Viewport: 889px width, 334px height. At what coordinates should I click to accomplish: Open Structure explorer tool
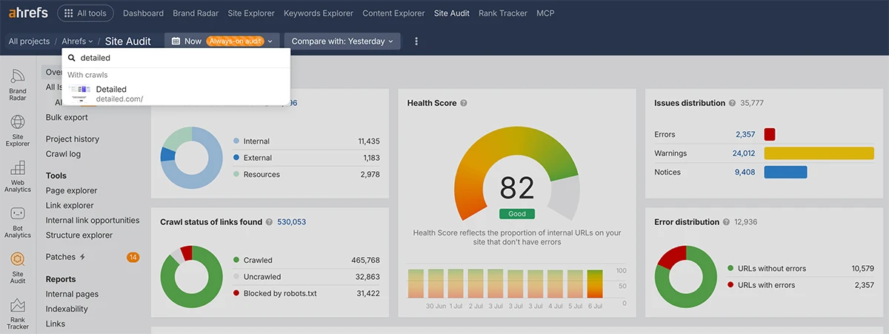[79, 235]
